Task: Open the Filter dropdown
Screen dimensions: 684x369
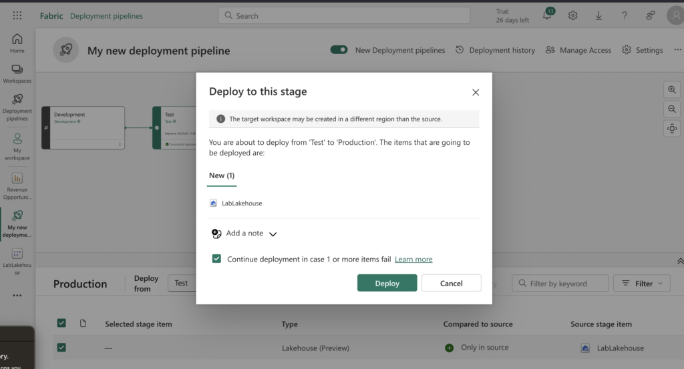Action: pos(642,284)
